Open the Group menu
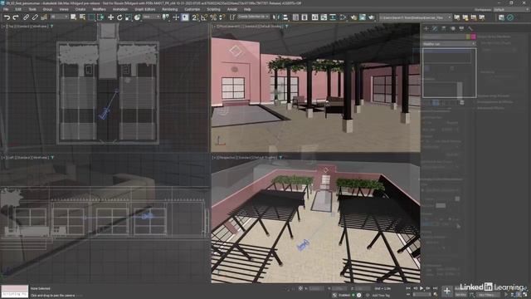The height and width of the screenshot is (299, 531). (x=47, y=9)
